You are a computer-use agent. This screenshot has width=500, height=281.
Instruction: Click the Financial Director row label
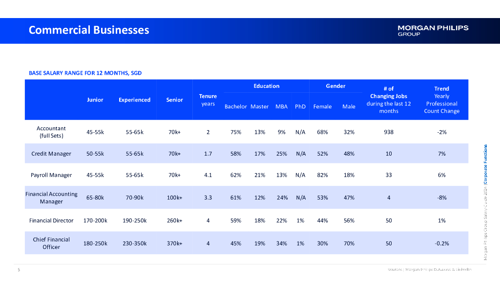tap(51, 221)
